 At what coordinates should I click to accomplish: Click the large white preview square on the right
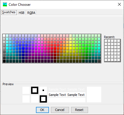[x=94, y=94]
